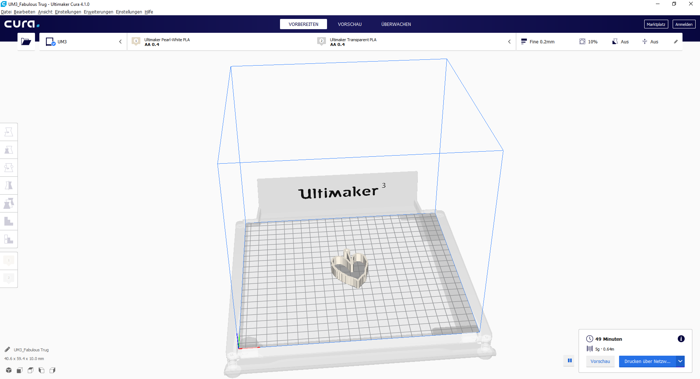
Task: Click the UM3 printer icon
Action: [50, 42]
